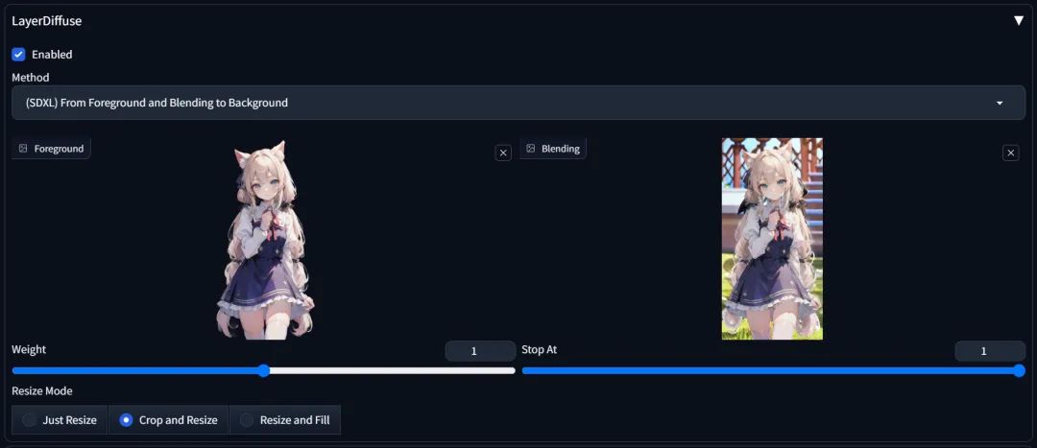The height and width of the screenshot is (448, 1037).
Task: Click the Method label text
Action: click(31, 78)
